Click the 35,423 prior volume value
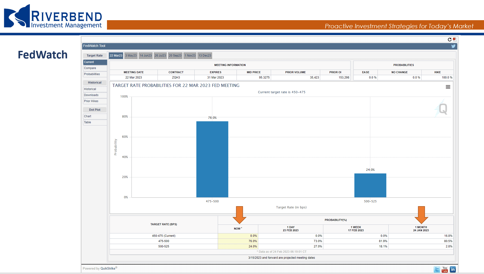This screenshot has height=274, width=484. click(314, 78)
